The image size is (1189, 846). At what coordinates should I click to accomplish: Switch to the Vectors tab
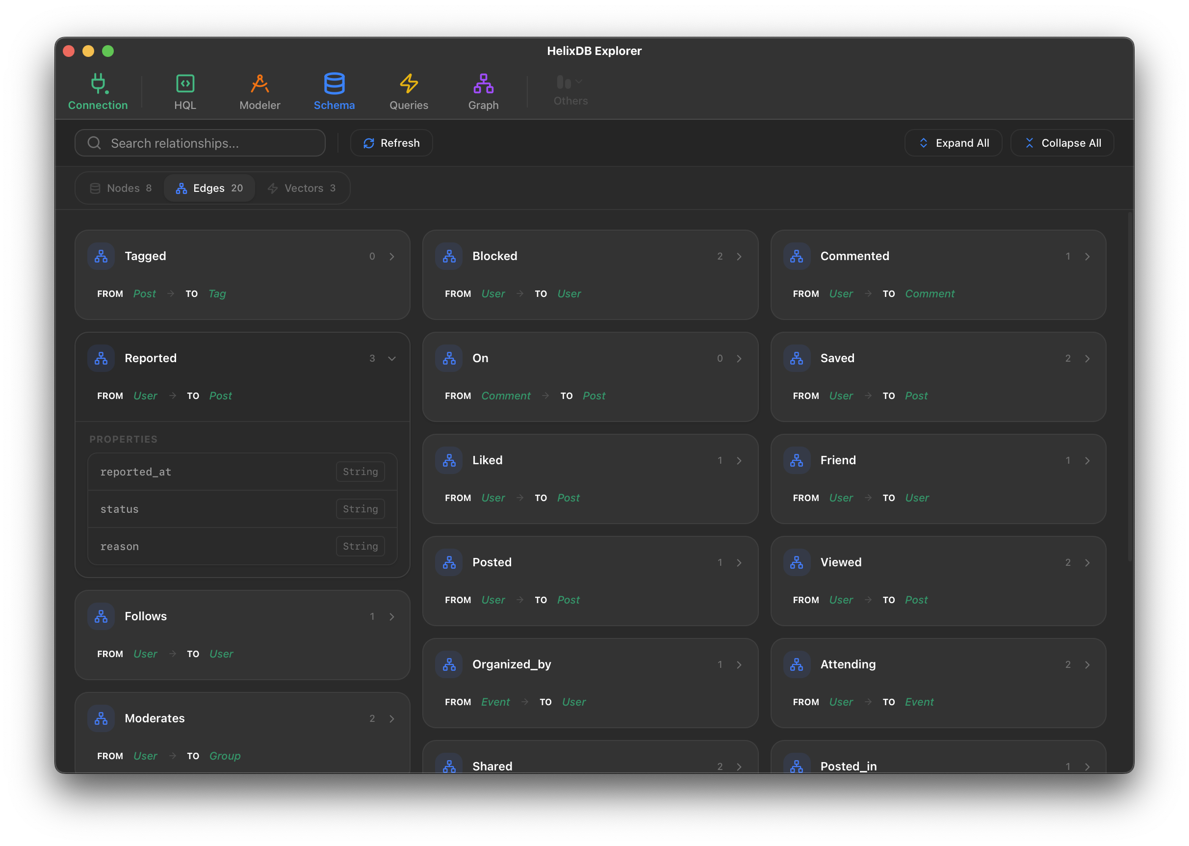[x=302, y=188]
